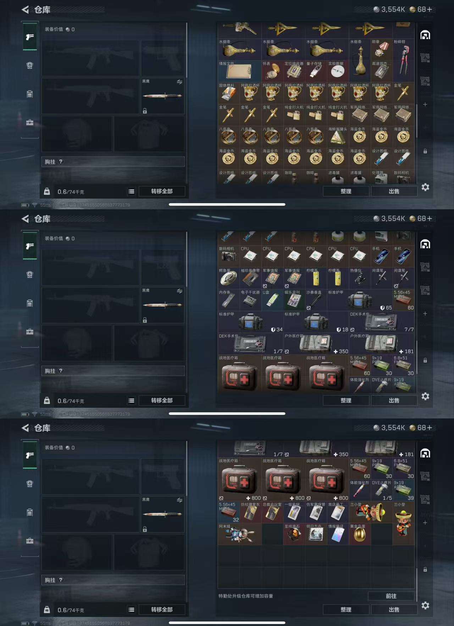Toggle the lock under the topmost 黑鹰 knife
Viewport: 454px width, 626px height.
point(145,111)
